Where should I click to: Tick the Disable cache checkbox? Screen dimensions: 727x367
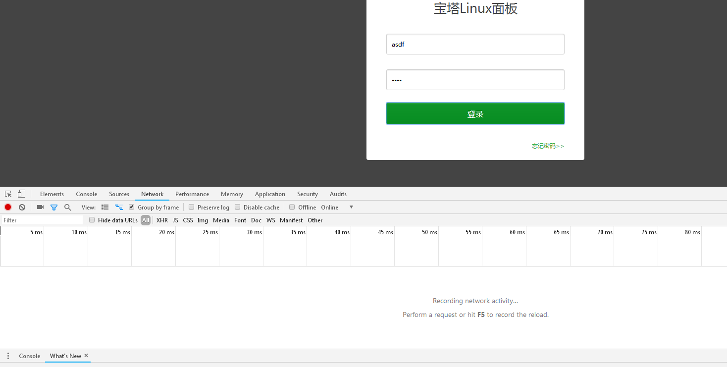pyautogui.click(x=238, y=207)
